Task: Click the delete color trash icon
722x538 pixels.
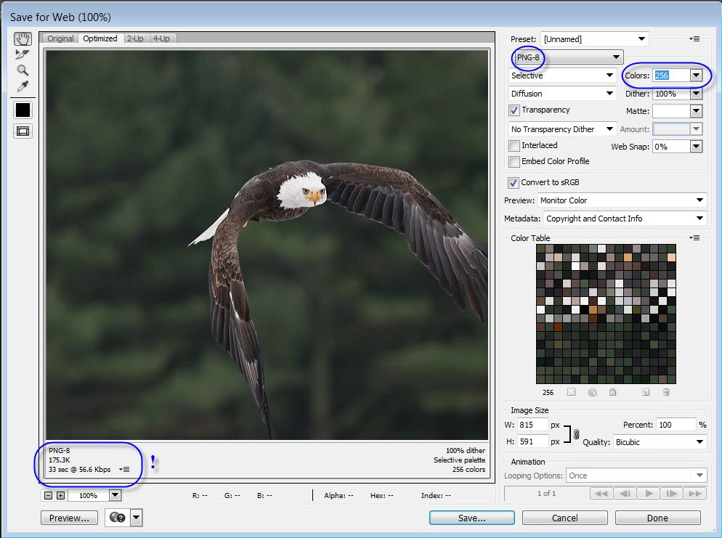Action: pyautogui.click(x=666, y=392)
